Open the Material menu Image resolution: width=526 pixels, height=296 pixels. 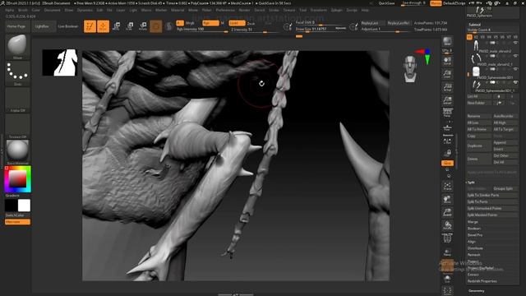pos(178,10)
